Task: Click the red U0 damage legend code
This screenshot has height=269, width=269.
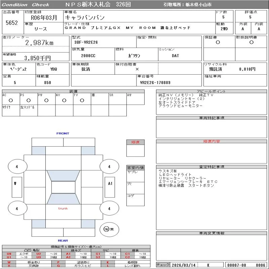Action: click(x=9, y=254)
